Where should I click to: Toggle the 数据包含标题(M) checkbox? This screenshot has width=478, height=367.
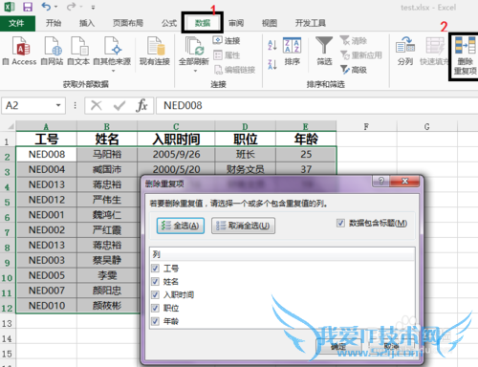pos(340,223)
